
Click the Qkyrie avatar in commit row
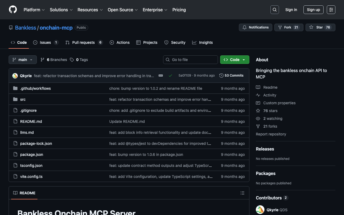[x=15, y=76]
